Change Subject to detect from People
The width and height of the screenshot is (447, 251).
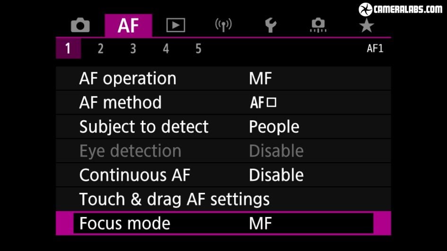pos(223,126)
